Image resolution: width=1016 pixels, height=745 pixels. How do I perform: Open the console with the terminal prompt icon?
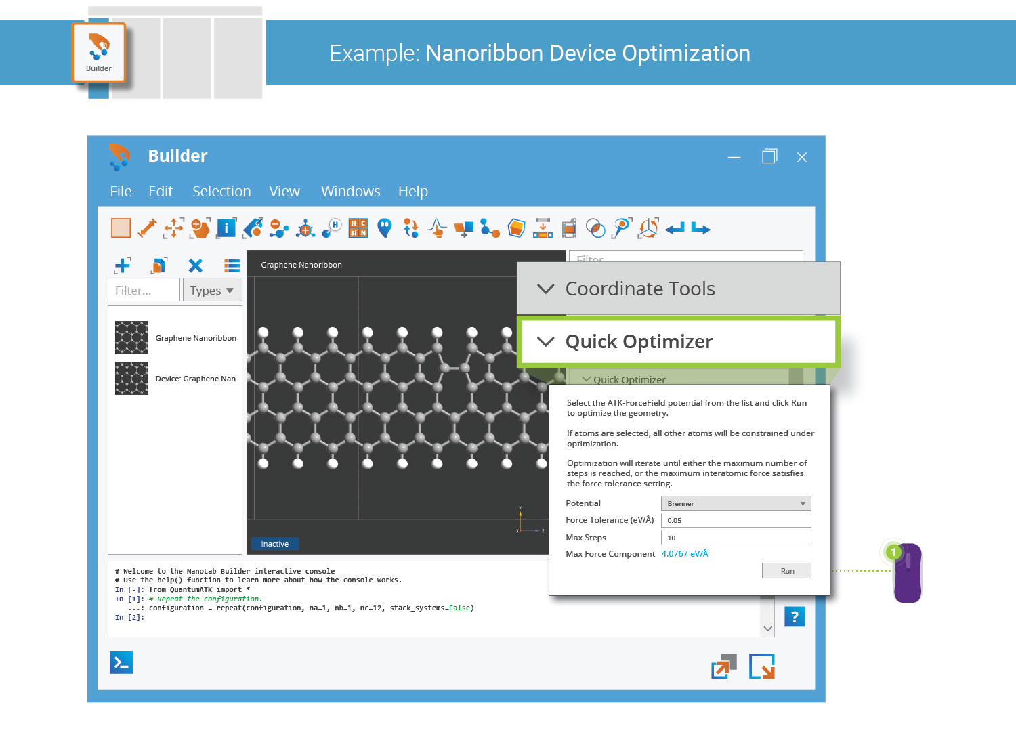[x=121, y=662]
